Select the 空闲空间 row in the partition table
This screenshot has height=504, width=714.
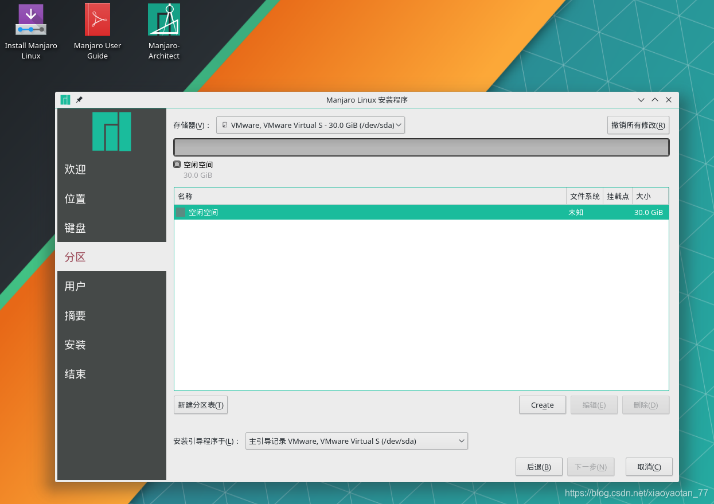(422, 212)
